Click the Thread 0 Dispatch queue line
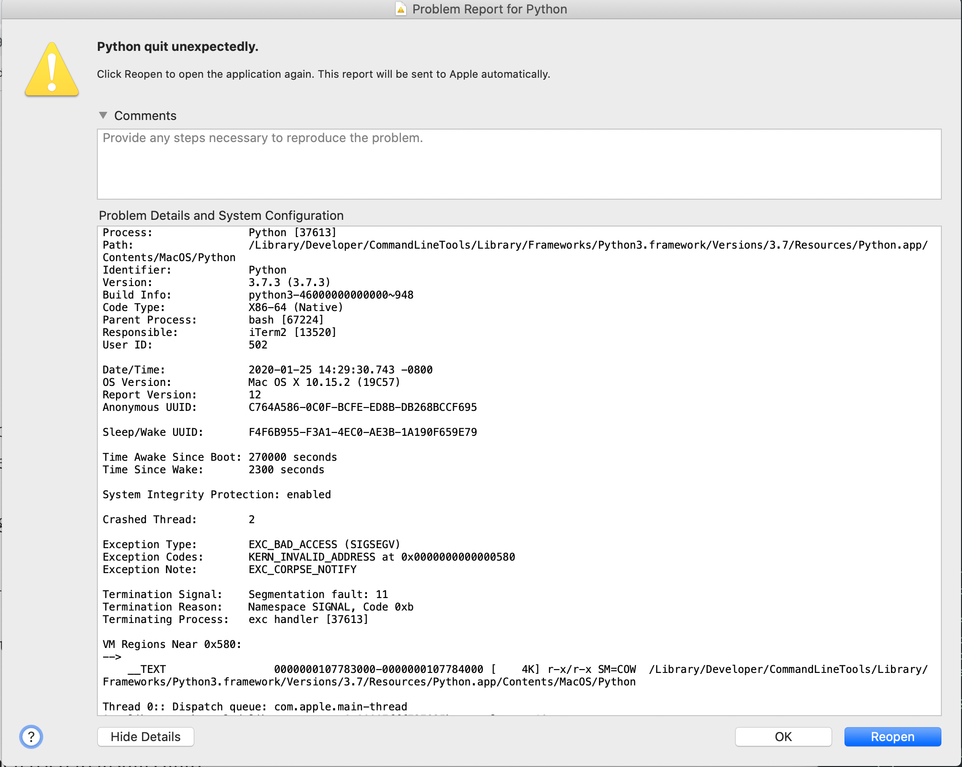Screen dimensions: 962x767 [255, 707]
